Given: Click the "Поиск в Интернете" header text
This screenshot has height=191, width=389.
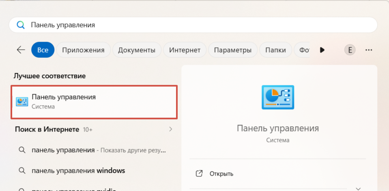Looking at the screenshot, I should (x=47, y=129).
